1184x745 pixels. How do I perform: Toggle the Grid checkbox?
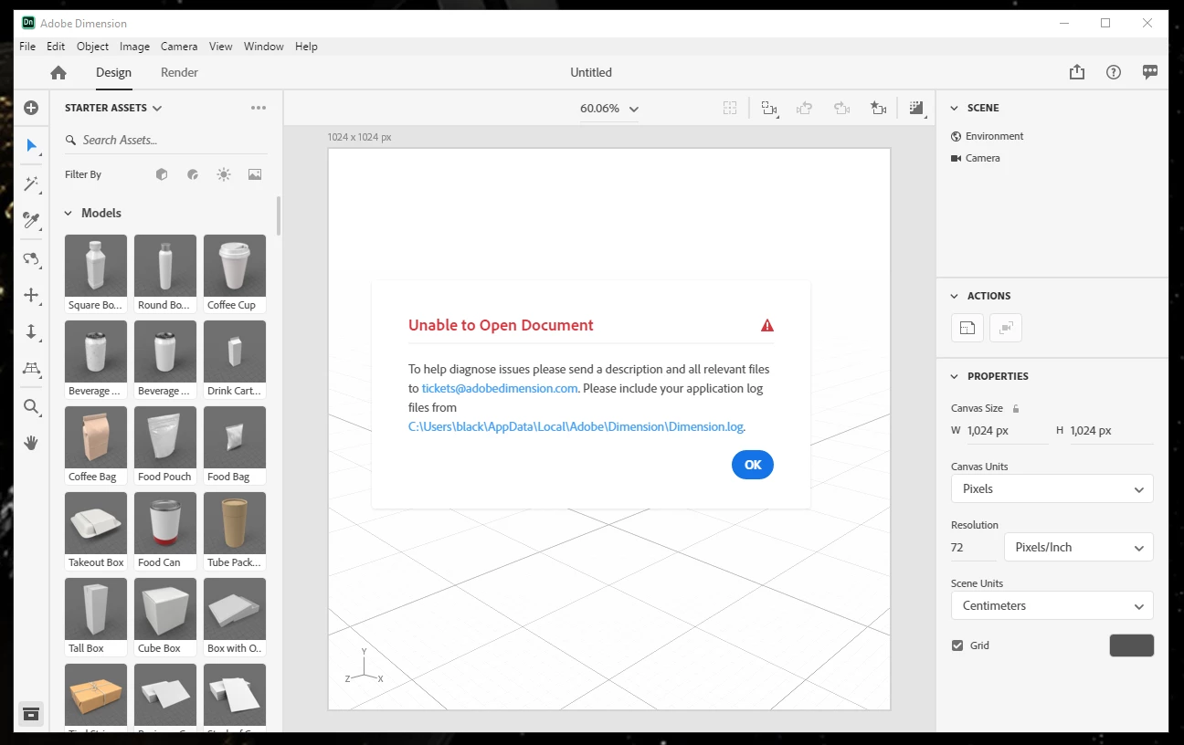tap(957, 645)
